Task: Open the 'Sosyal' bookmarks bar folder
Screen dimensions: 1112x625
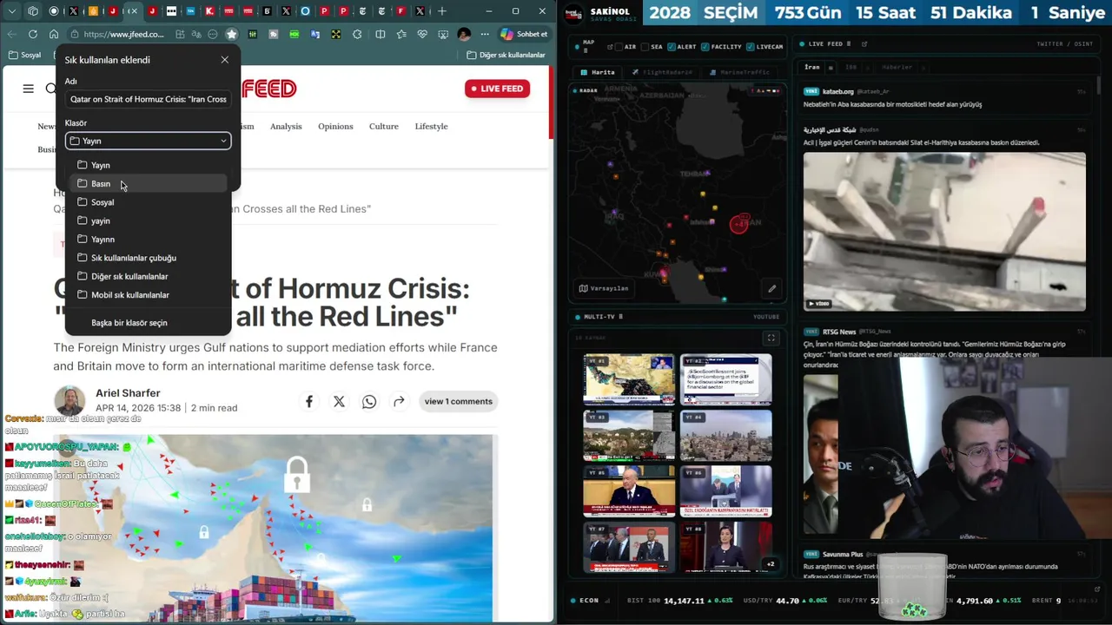Action: [x=24, y=55]
